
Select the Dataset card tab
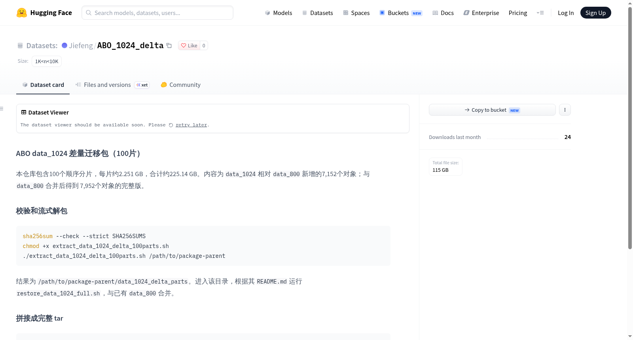click(43, 85)
